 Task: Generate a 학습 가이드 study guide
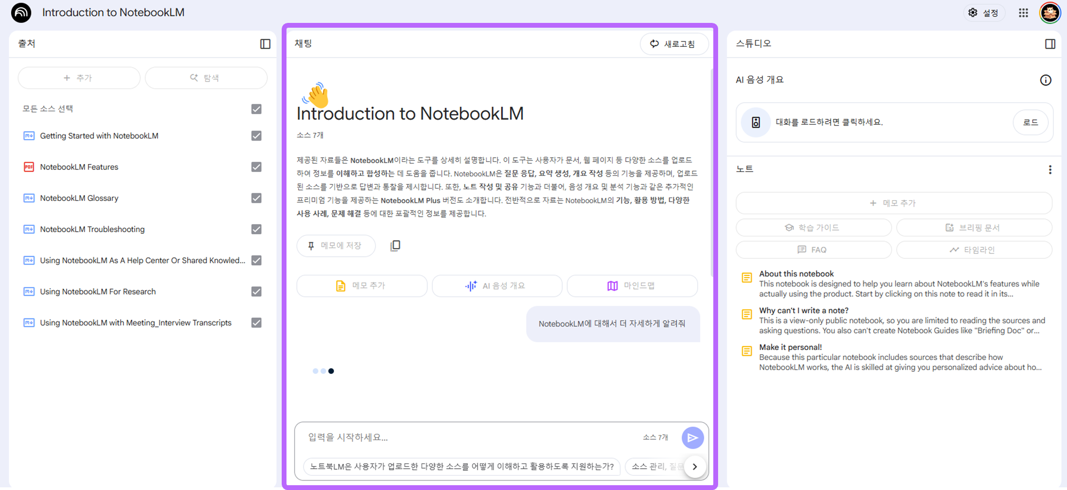point(814,227)
